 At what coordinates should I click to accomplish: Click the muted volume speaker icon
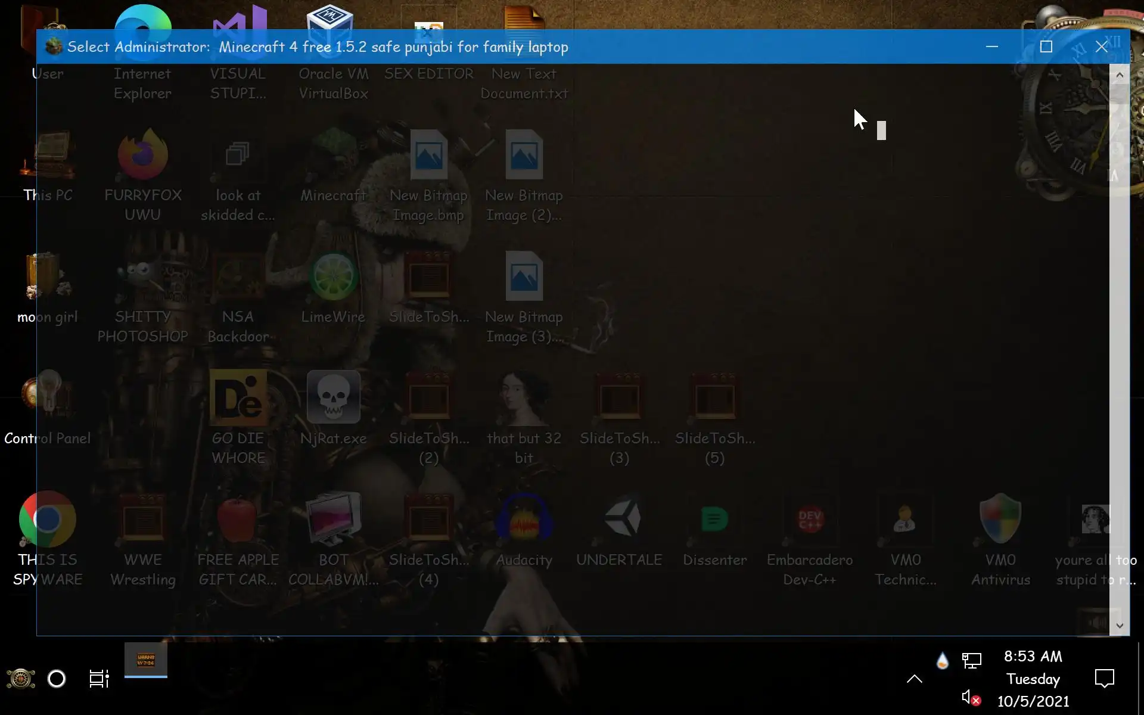point(971,697)
